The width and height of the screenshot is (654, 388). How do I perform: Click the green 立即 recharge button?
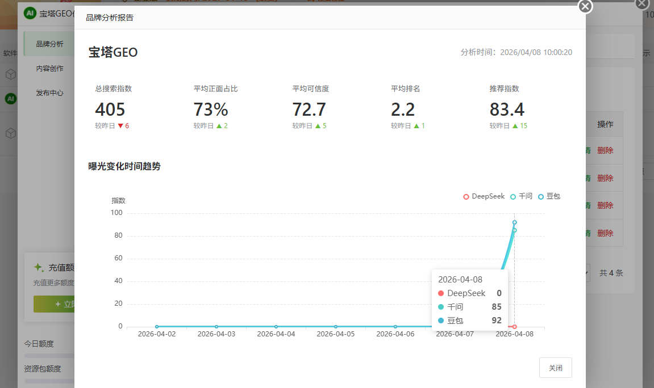click(54, 304)
